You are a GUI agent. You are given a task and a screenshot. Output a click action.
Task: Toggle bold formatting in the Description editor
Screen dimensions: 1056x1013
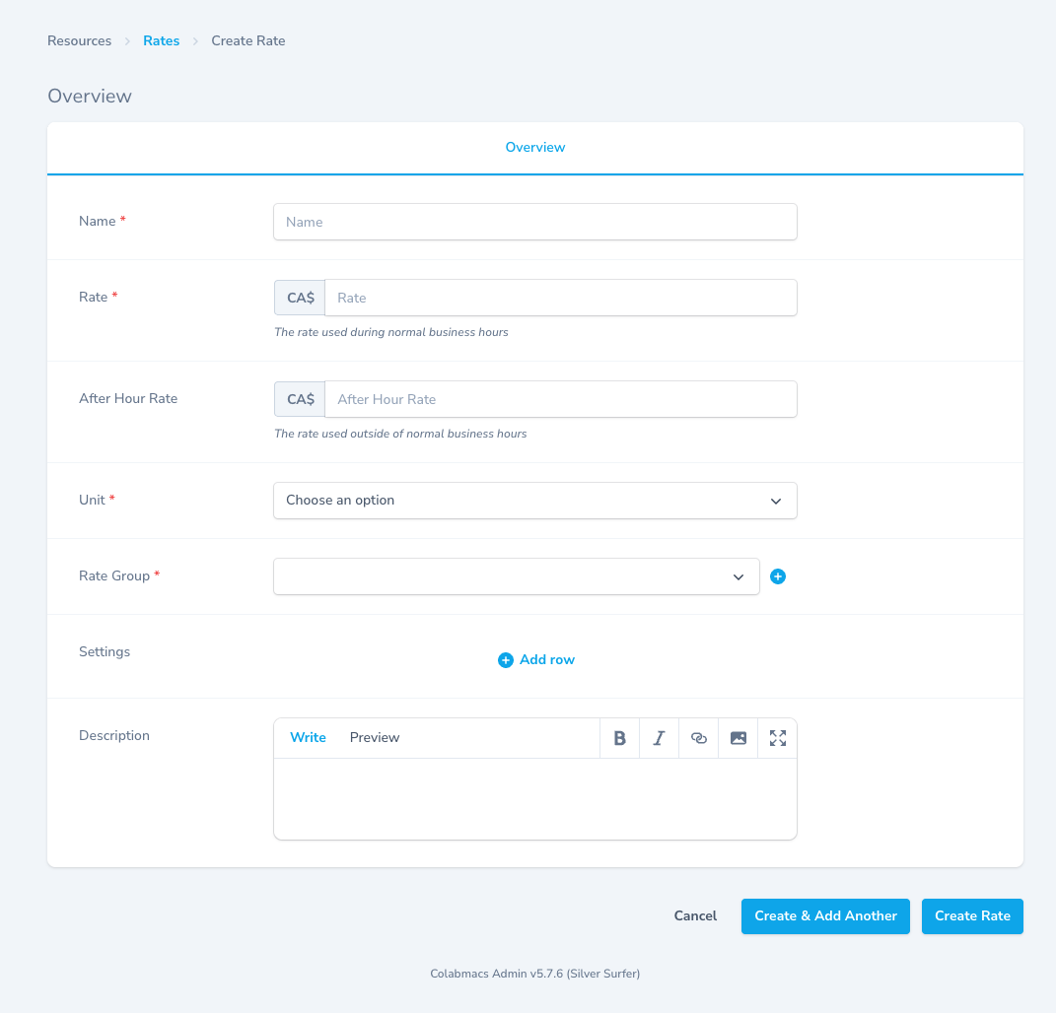click(x=619, y=737)
